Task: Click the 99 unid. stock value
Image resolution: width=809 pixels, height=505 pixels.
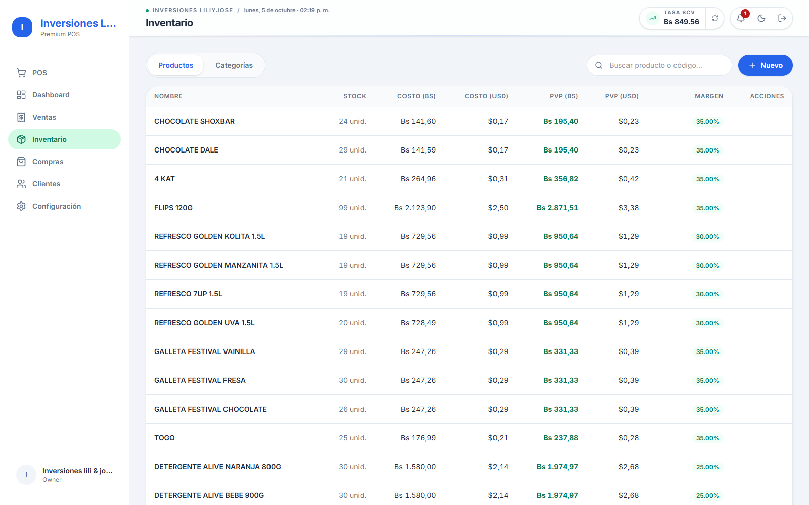Action: point(352,208)
